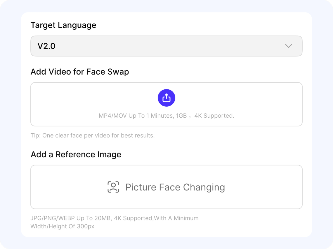Click the Add a Reference Image upload area

(x=166, y=187)
